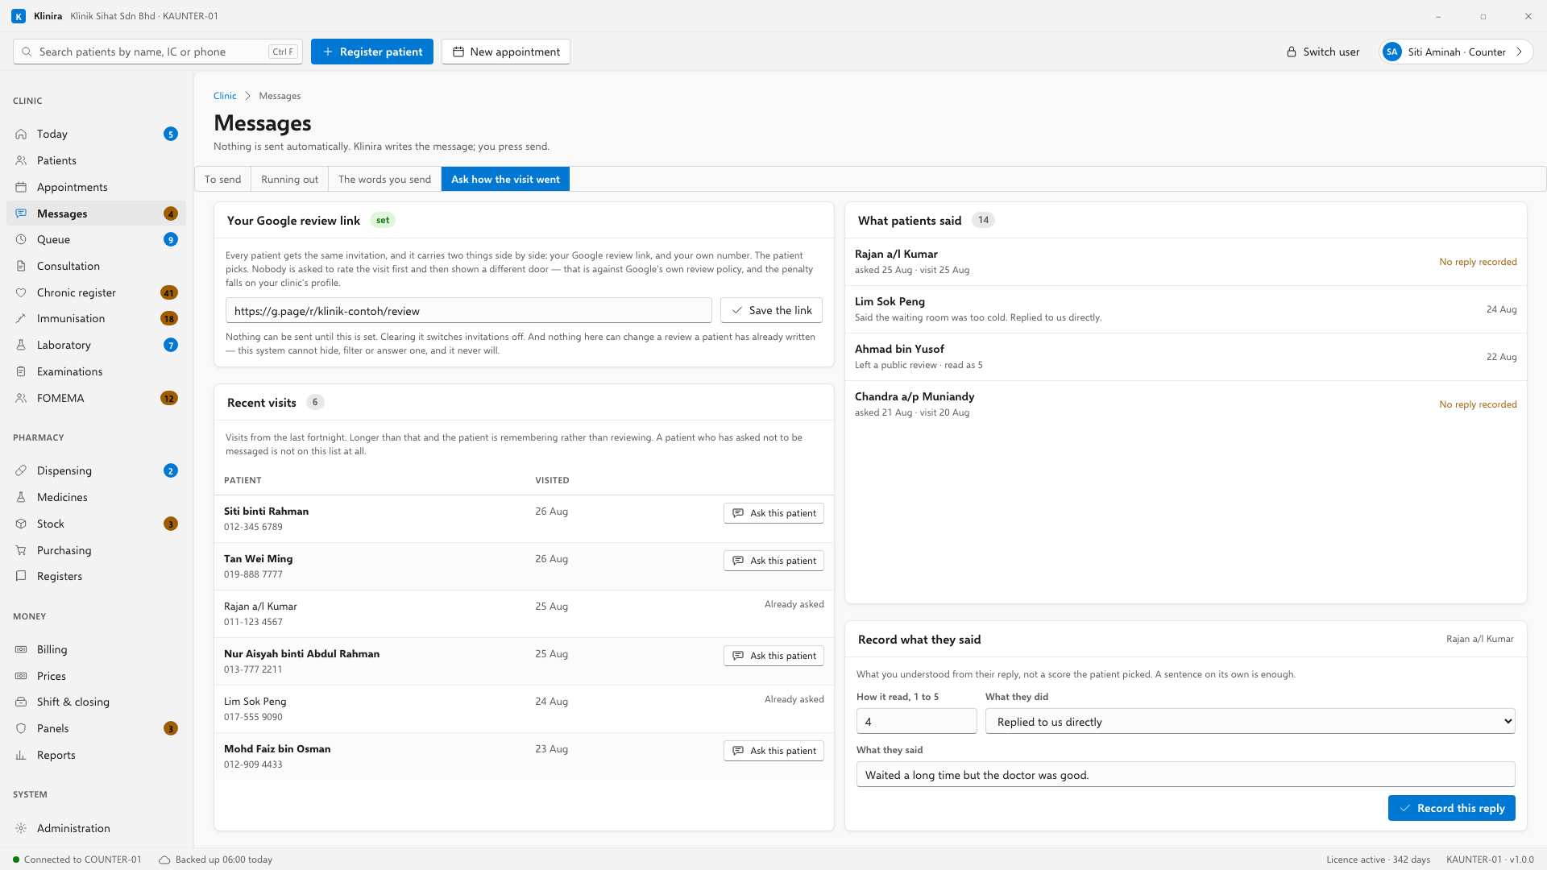1547x870 pixels.
Task: Ask this patient for Tan Wei Ming
Action: point(773,561)
